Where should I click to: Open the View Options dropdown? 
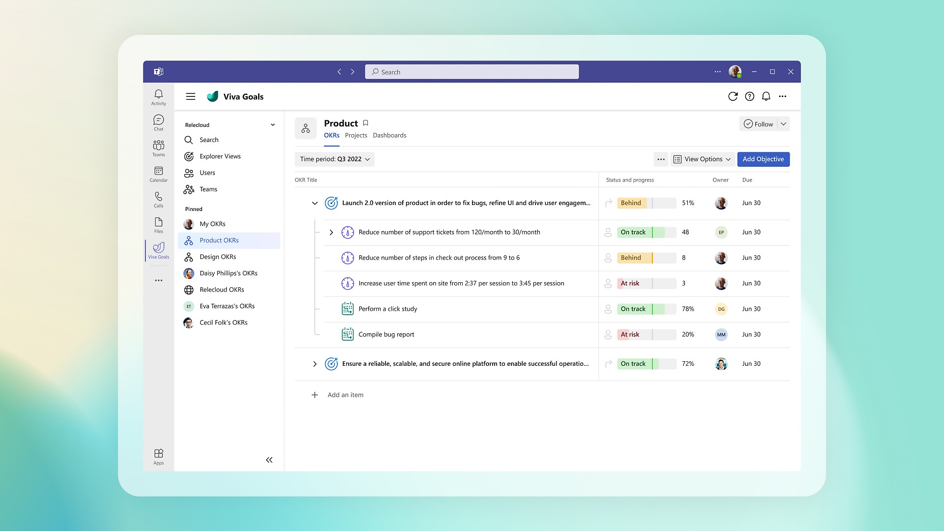pyautogui.click(x=702, y=159)
